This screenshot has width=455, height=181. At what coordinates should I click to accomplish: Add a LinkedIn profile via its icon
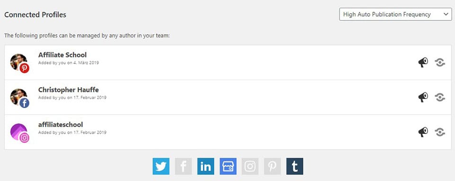click(x=206, y=166)
